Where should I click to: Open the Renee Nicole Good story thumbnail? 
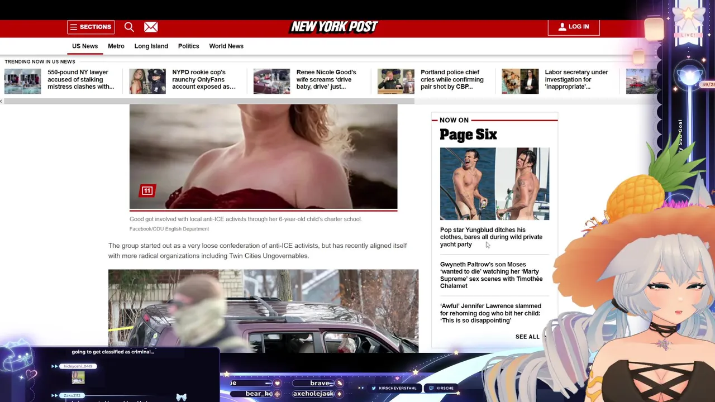[271, 81]
